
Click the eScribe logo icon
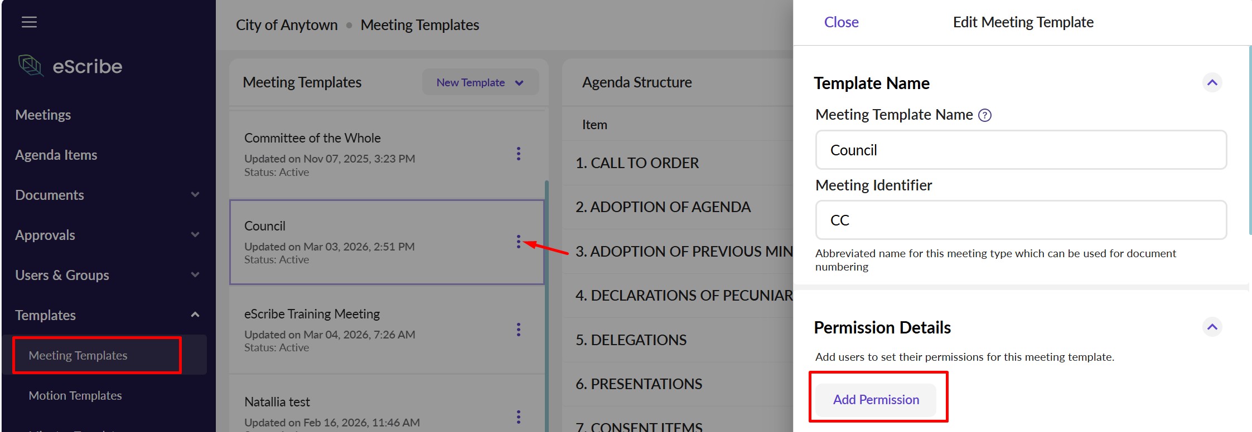point(31,66)
